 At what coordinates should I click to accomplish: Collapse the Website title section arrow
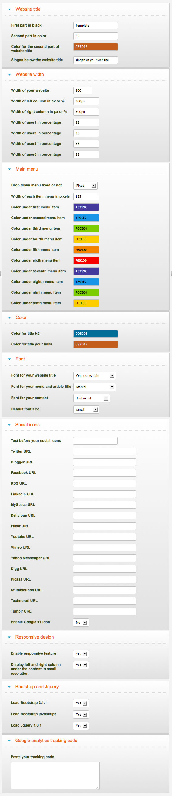click(9, 9)
